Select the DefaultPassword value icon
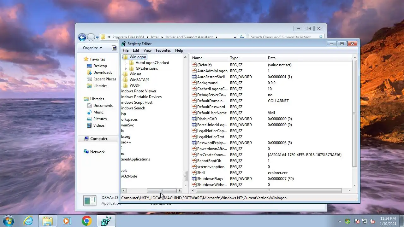404x227 pixels. (x=194, y=107)
